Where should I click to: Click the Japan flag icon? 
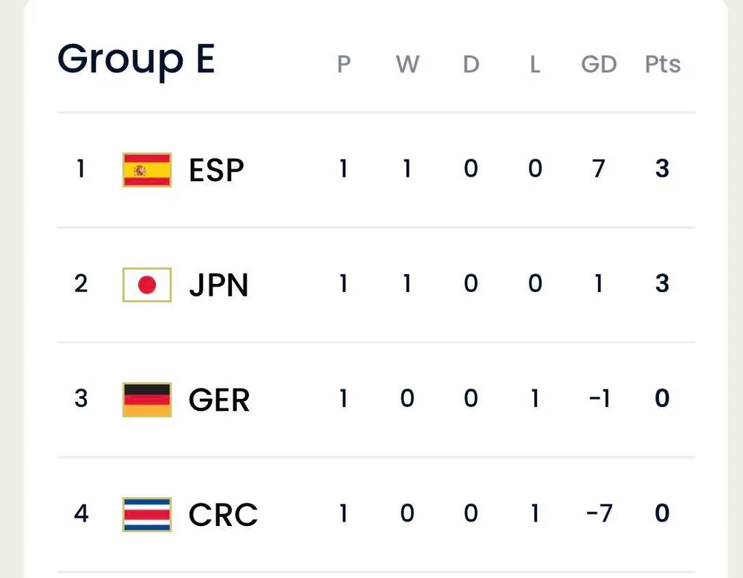pyautogui.click(x=146, y=285)
